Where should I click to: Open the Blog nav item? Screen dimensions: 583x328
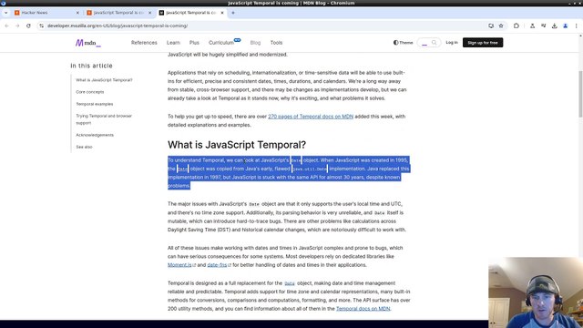255,43
